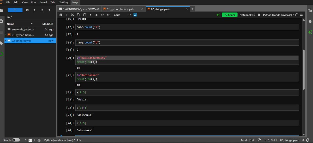
Task: Restart kernel and run all cells
Action: tap(109, 15)
